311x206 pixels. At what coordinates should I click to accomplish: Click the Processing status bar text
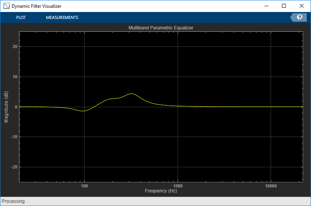[13, 201]
